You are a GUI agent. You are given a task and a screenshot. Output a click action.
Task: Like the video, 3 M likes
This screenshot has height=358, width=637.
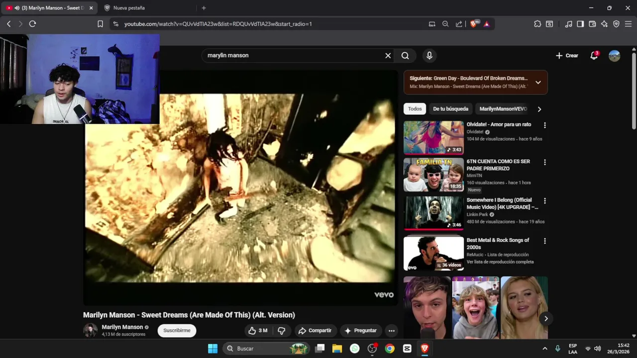click(x=258, y=331)
